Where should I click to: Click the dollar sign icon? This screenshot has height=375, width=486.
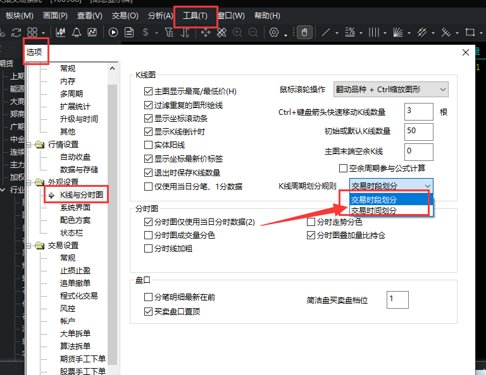[x=146, y=32]
